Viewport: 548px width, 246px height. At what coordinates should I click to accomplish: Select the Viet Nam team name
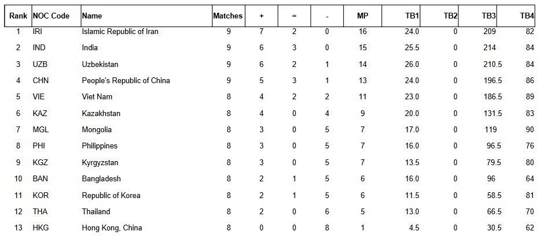coord(97,97)
